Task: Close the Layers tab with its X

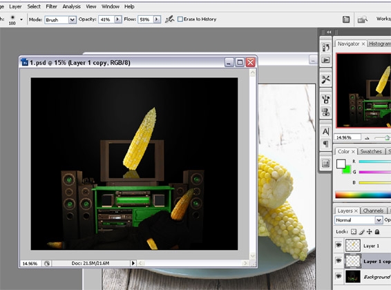Action: [356, 211]
